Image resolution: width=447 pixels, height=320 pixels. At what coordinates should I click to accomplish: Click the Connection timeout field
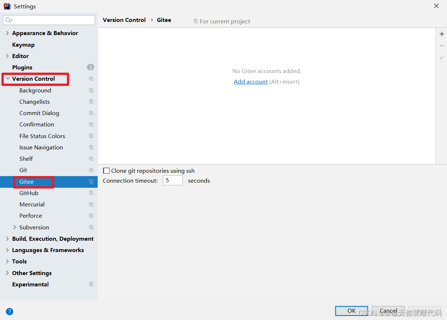173,180
